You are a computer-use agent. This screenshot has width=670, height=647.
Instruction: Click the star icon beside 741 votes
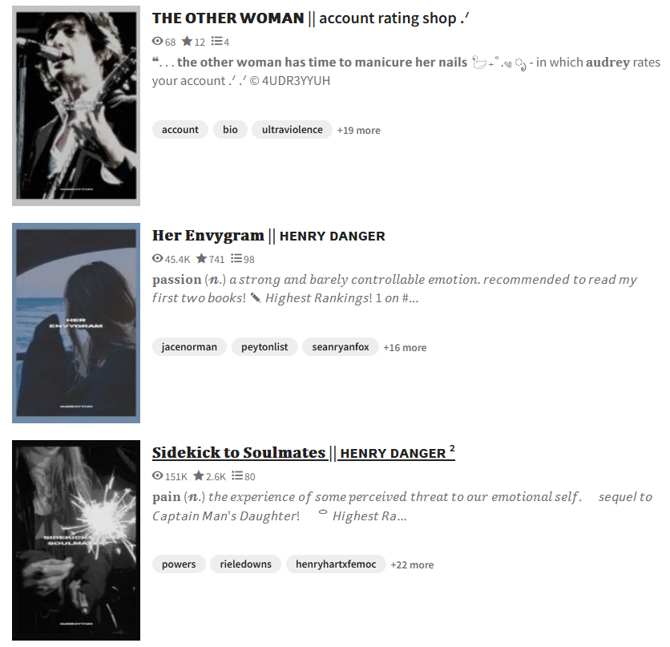point(201,258)
